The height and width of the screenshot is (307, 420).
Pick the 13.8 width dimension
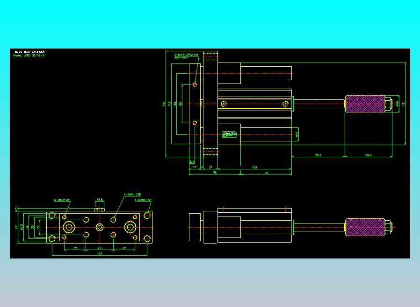tap(99, 200)
